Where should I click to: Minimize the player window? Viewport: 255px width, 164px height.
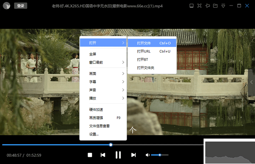(231, 6)
